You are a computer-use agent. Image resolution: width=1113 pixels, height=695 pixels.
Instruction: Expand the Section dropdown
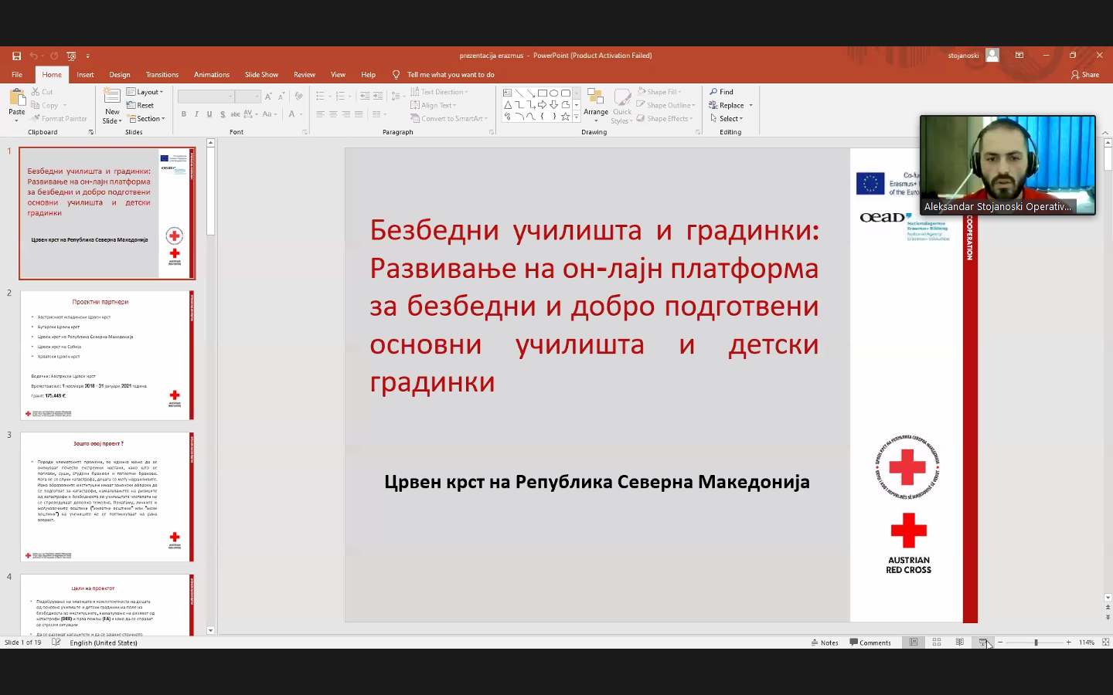pyautogui.click(x=146, y=119)
